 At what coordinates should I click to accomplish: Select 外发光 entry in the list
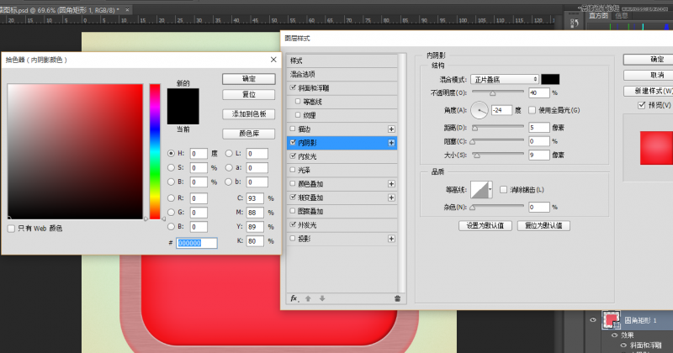(342, 225)
